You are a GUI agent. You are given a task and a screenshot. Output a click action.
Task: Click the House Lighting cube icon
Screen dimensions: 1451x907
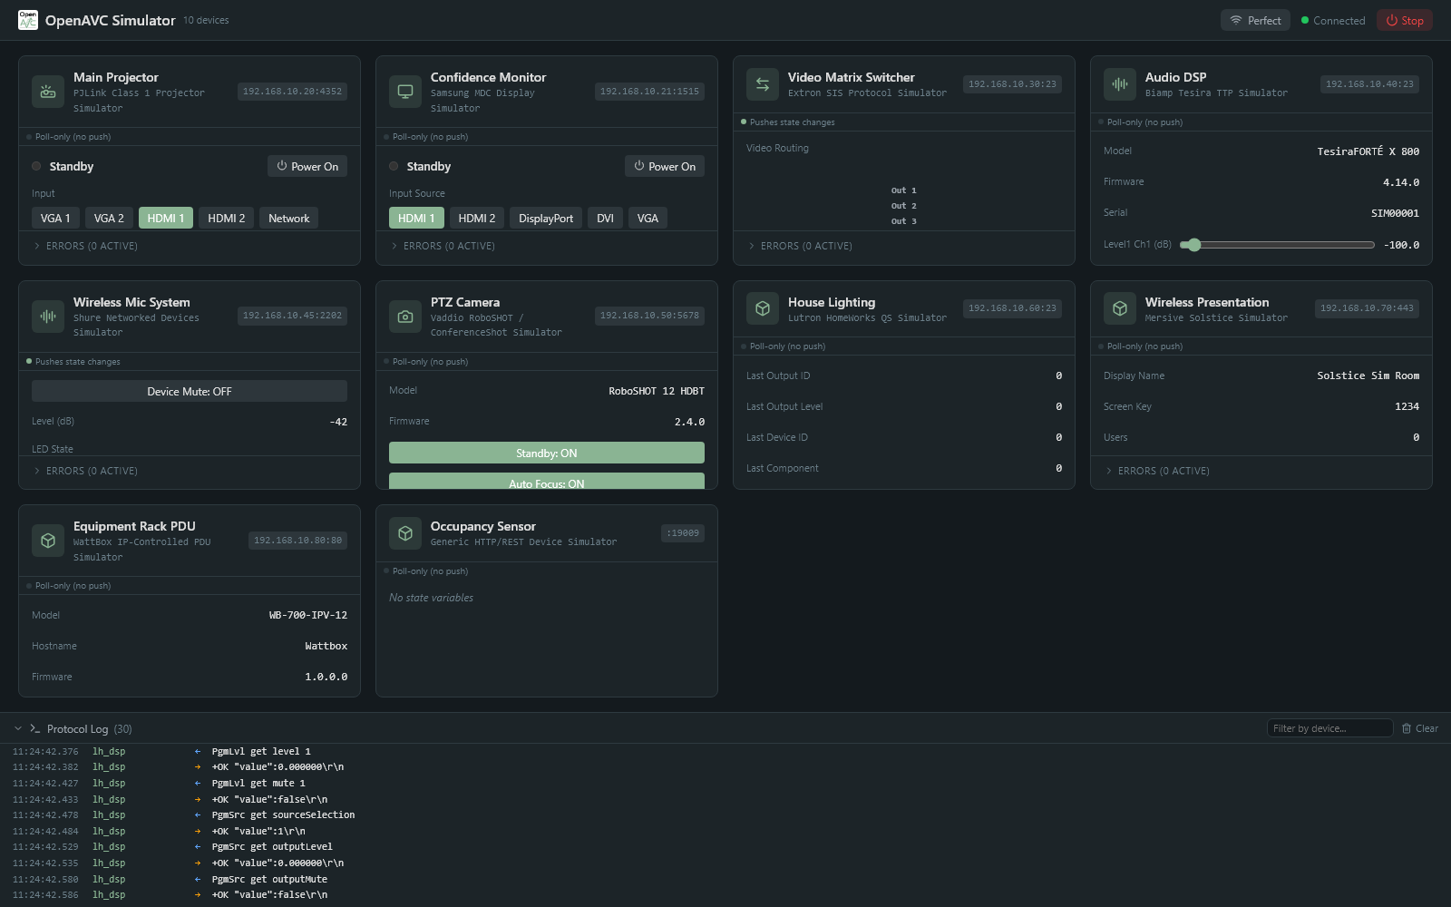point(763,308)
